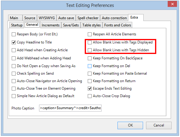The image size is (180, 137).
Task: Tick the Keep Formatting on Del checkbox
Action: tap(90, 66)
